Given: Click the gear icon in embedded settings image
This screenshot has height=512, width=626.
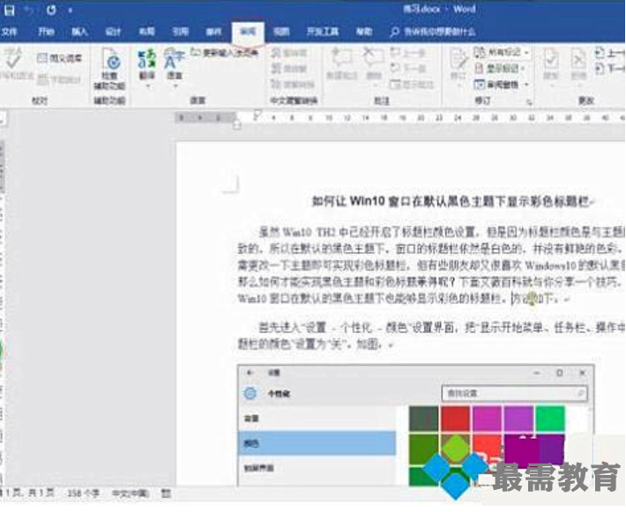Looking at the screenshot, I should click(250, 393).
